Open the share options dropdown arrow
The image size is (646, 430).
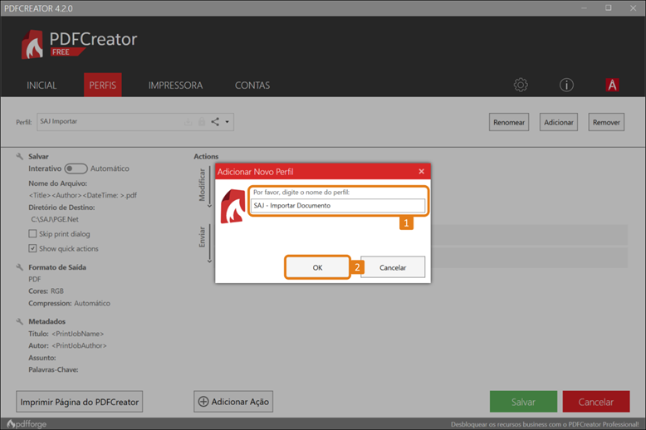(228, 123)
